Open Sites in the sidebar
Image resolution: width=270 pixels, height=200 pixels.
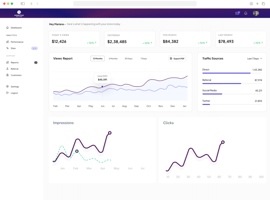point(13,48)
